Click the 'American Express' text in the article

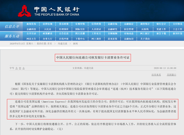point(54,102)
